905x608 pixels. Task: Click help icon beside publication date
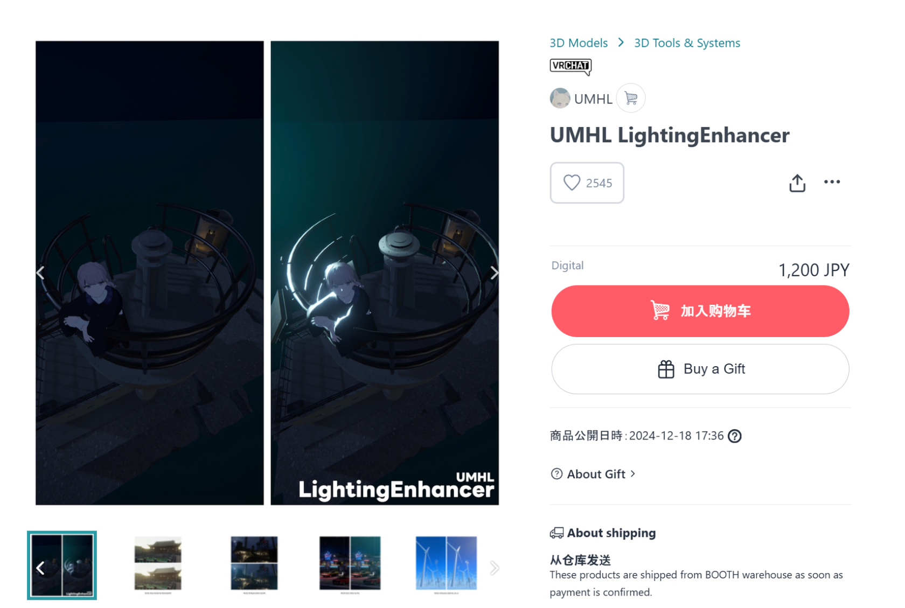[735, 436]
